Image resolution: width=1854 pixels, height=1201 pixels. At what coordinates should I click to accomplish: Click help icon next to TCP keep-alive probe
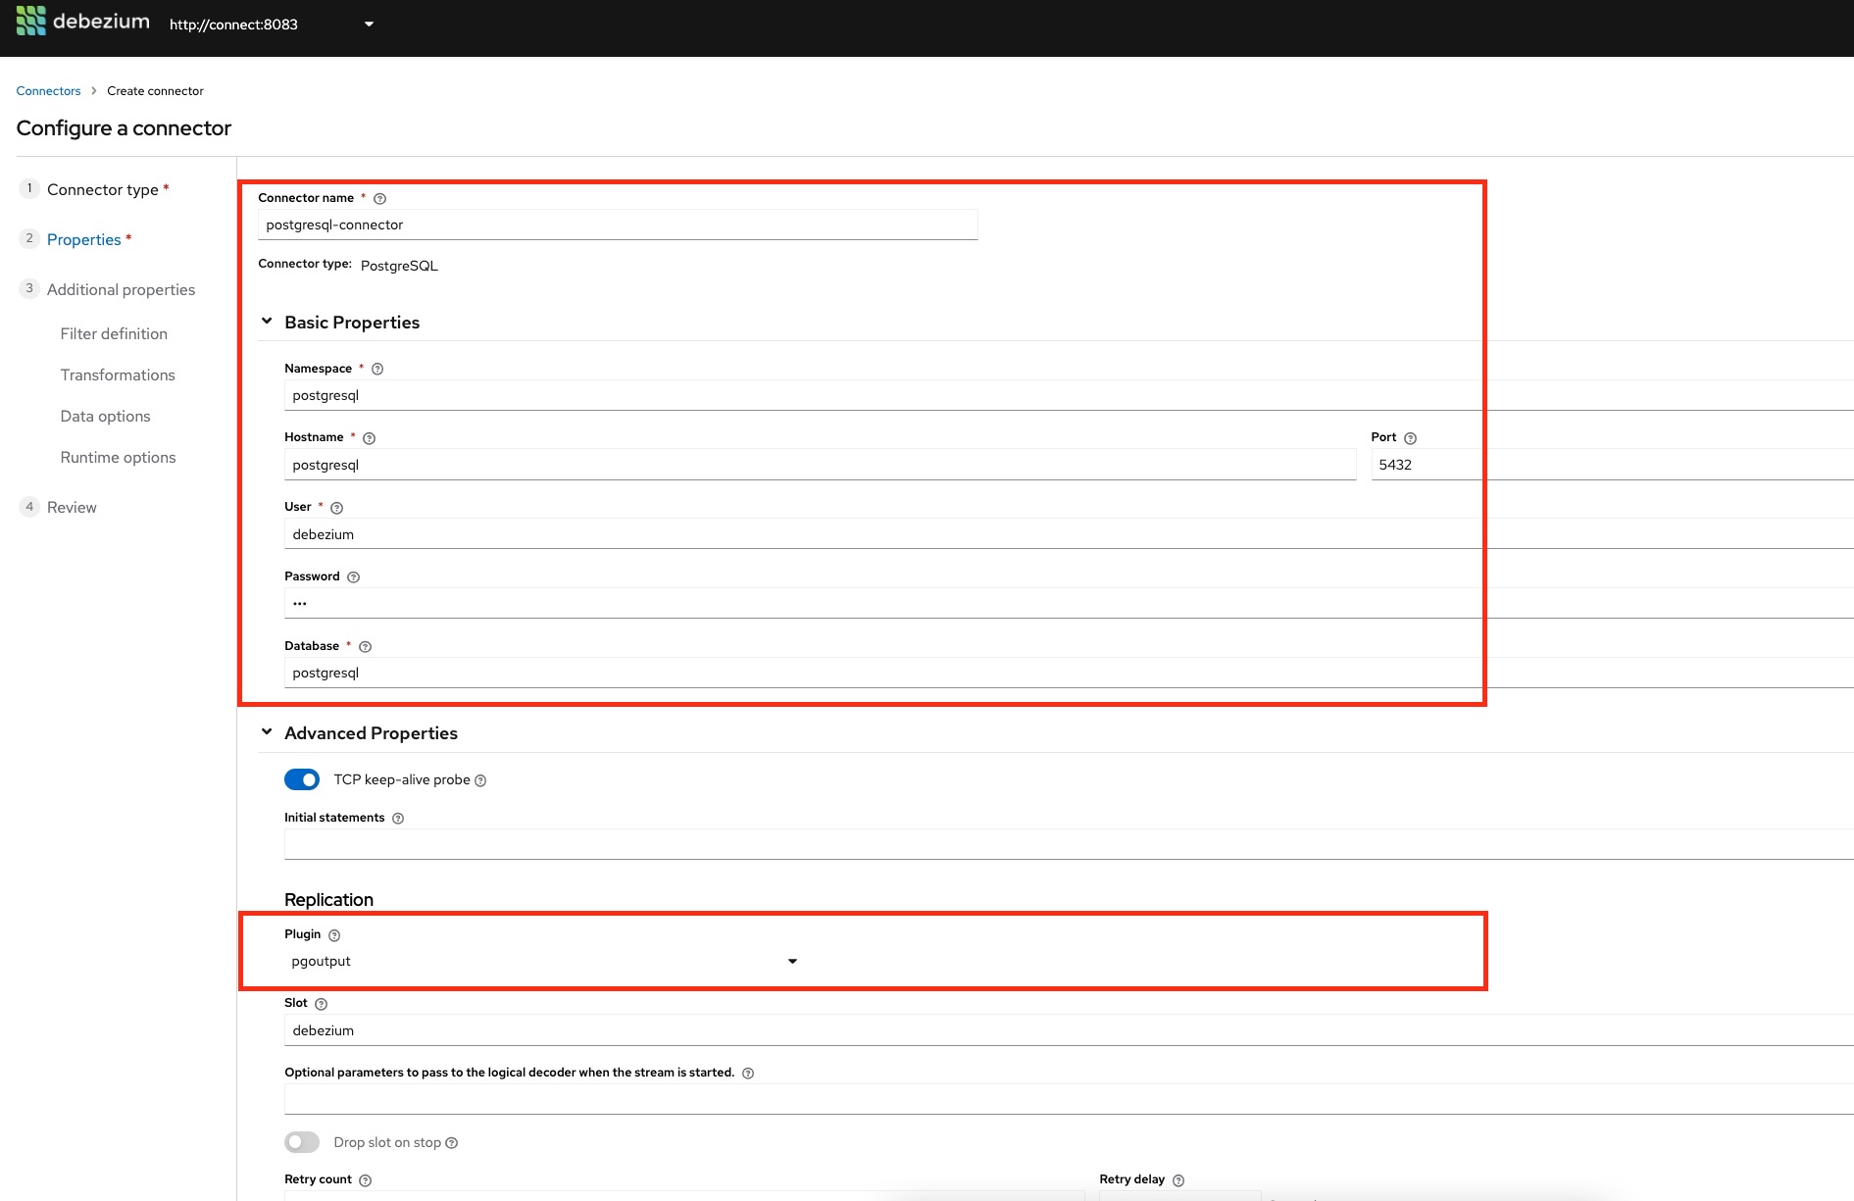coord(480,780)
